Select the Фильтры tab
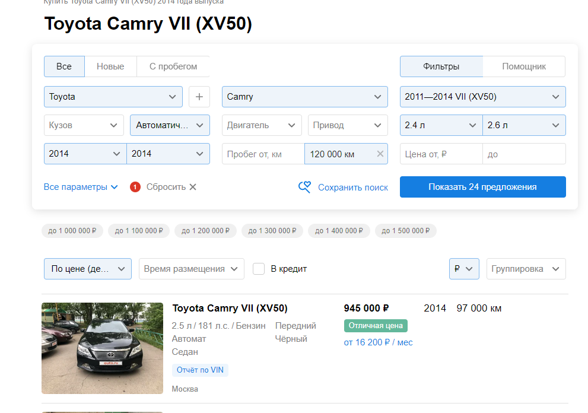The height and width of the screenshot is (413, 588). [x=441, y=66]
